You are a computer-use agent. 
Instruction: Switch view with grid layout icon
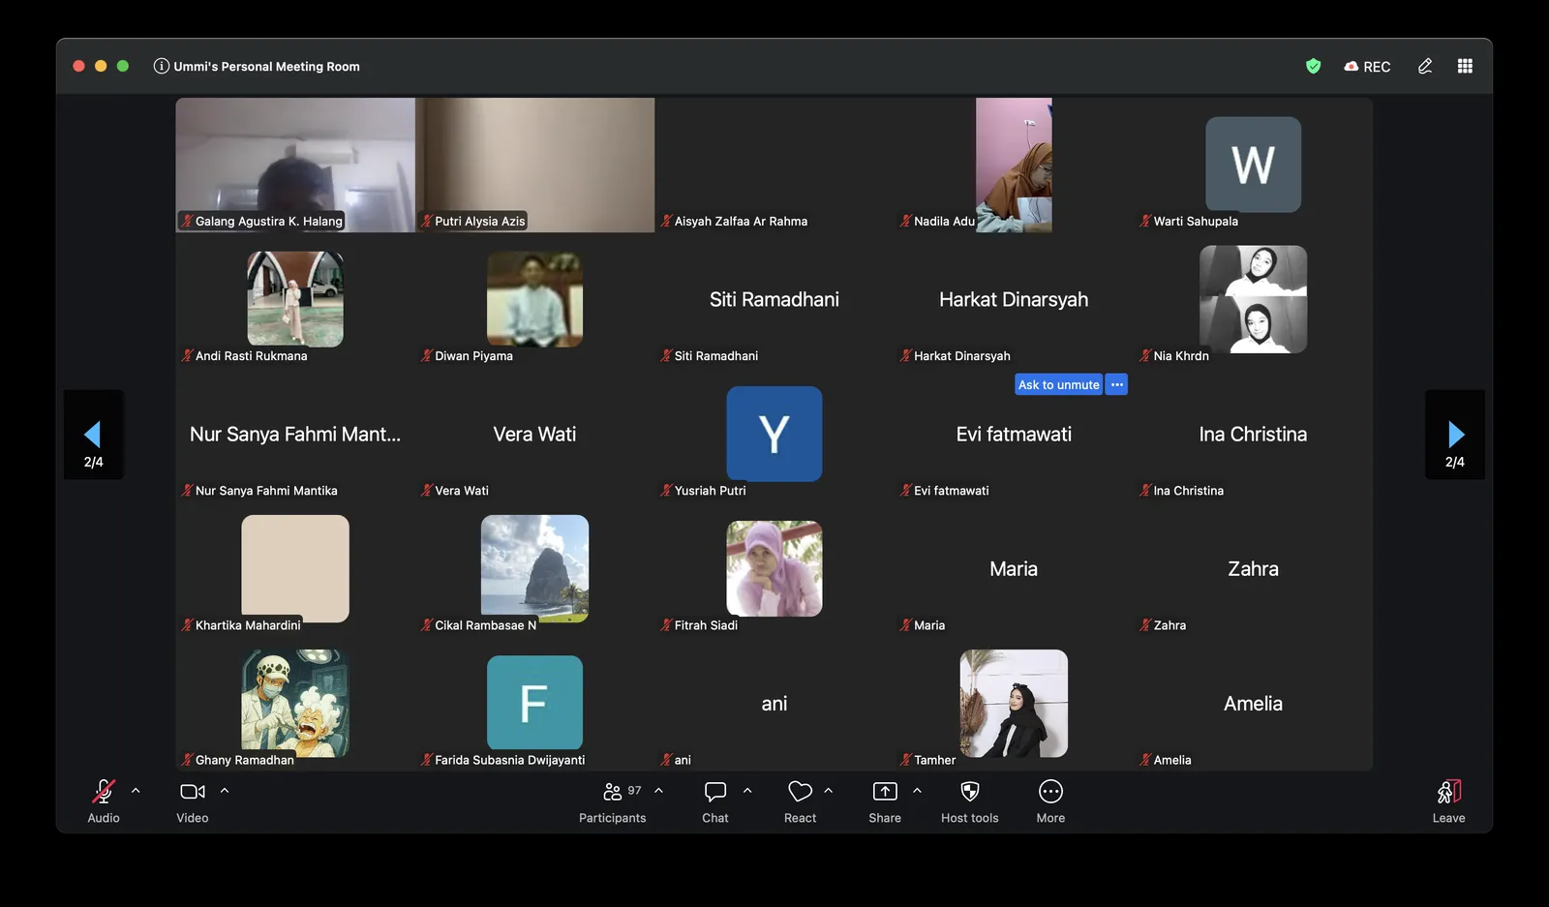(x=1465, y=66)
